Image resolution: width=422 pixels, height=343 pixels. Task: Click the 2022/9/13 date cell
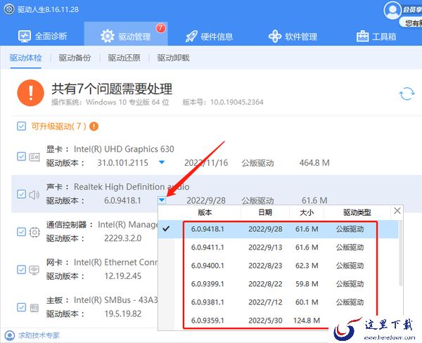(x=265, y=247)
